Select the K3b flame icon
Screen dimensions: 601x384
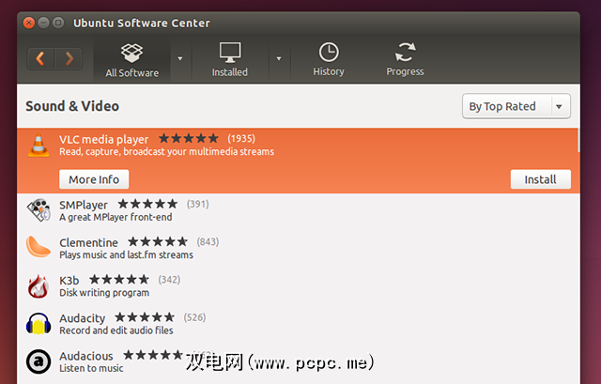39,286
